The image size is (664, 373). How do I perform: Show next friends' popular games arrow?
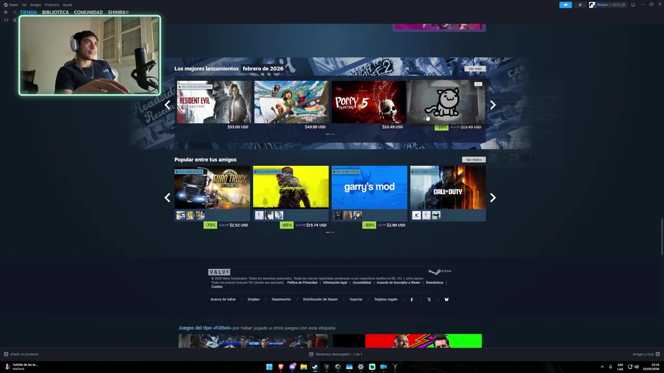(x=493, y=197)
